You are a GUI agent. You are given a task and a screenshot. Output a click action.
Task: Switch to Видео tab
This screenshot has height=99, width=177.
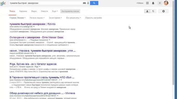tap(34, 11)
